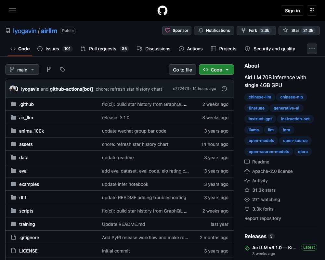Click the open-source-models topic tag
Viewport: 325px width, 260px height.
269,151
